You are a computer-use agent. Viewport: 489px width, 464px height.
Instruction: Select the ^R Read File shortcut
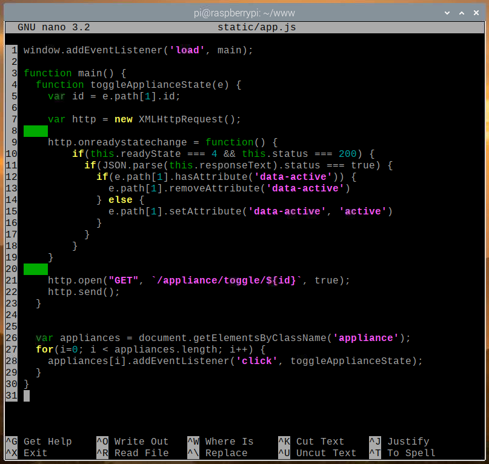(x=132, y=453)
